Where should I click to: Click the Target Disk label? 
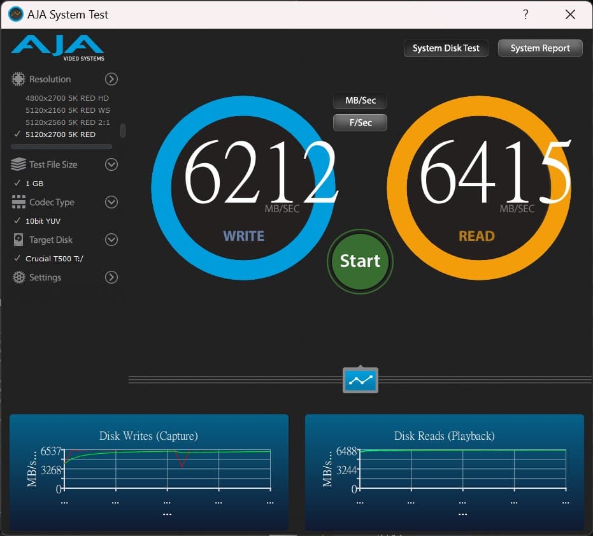click(x=51, y=240)
